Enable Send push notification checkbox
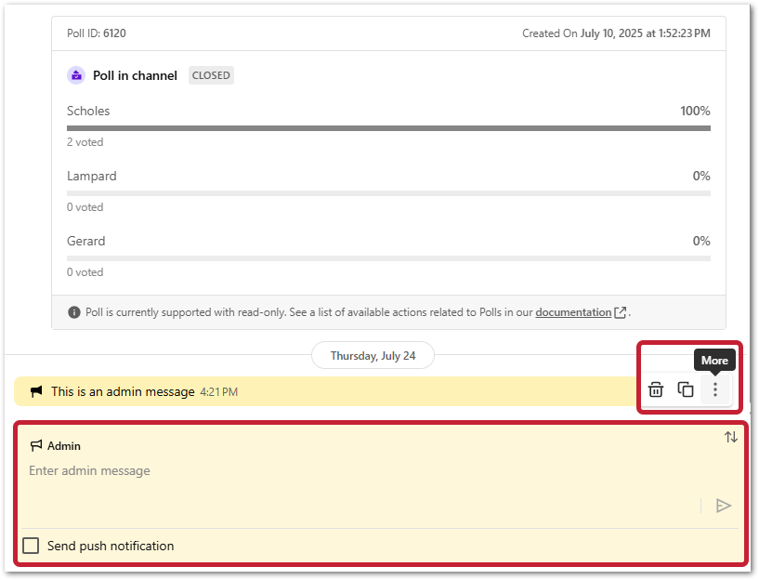Viewport: 759px width, 580px height. click(31, 546)
